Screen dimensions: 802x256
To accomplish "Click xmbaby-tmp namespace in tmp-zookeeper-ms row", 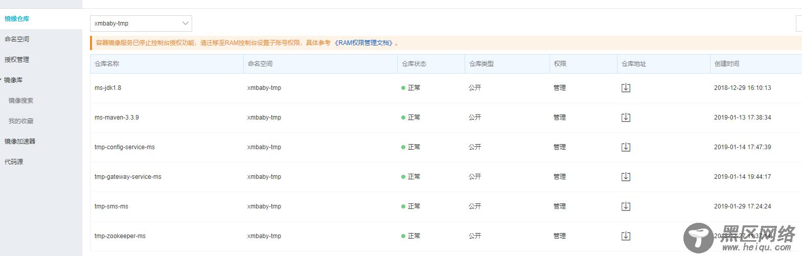I will (x=264, y=236).
